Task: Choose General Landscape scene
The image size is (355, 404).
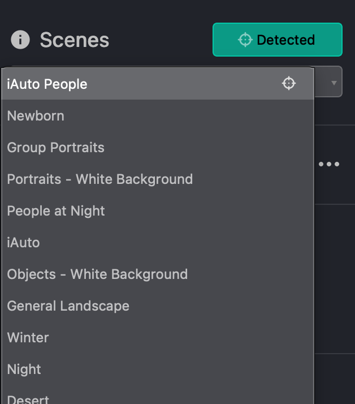Action: [68, 306]
